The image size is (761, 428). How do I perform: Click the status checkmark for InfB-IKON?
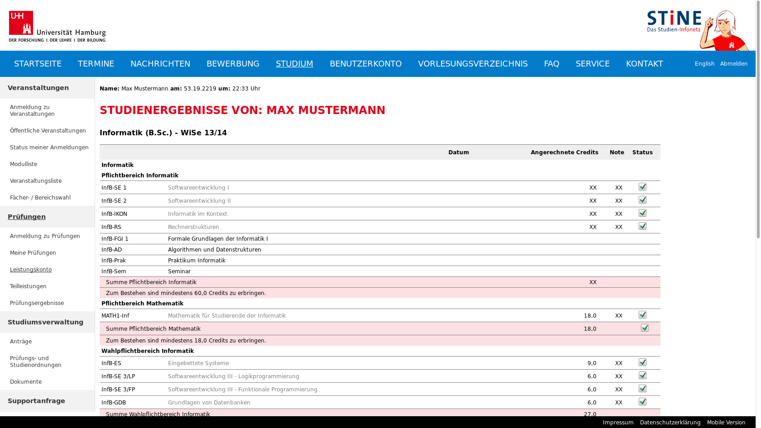coord(642,213)
